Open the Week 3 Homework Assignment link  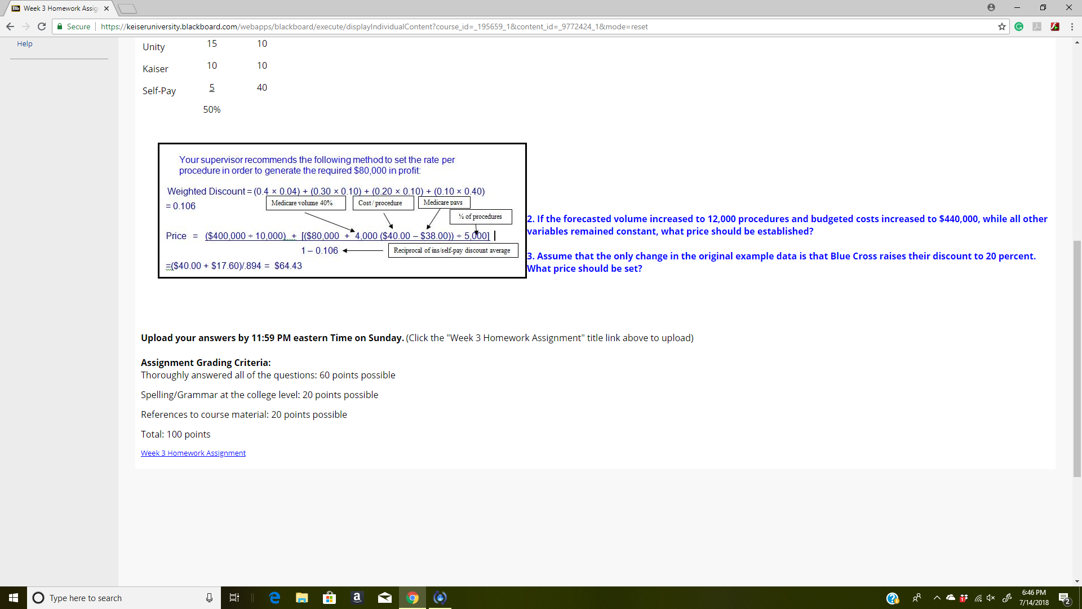click(193, 453)
